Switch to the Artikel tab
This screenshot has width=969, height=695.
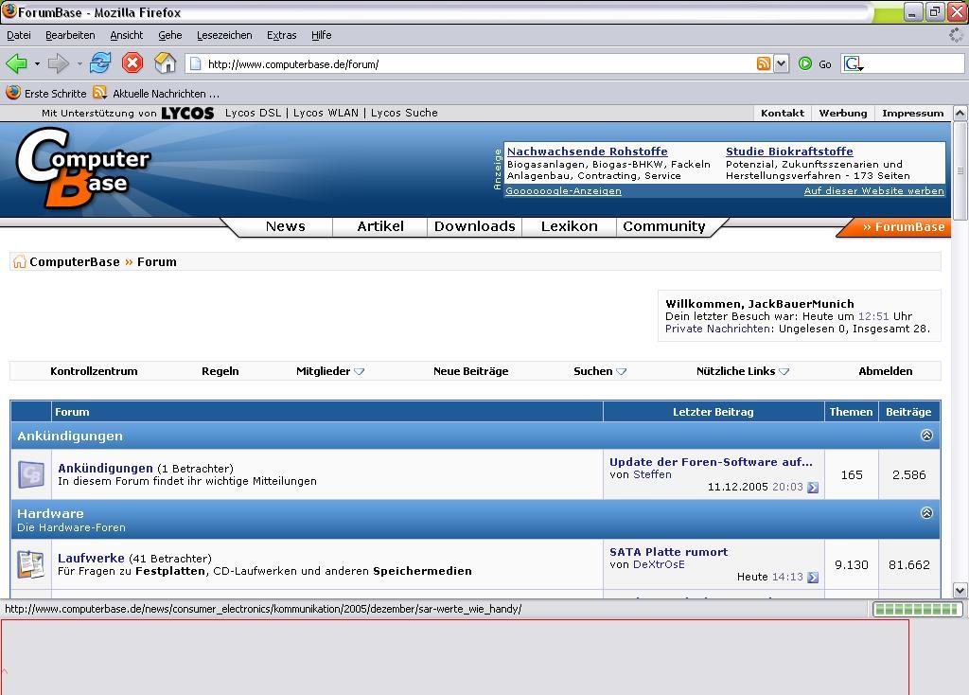(380, 226)
